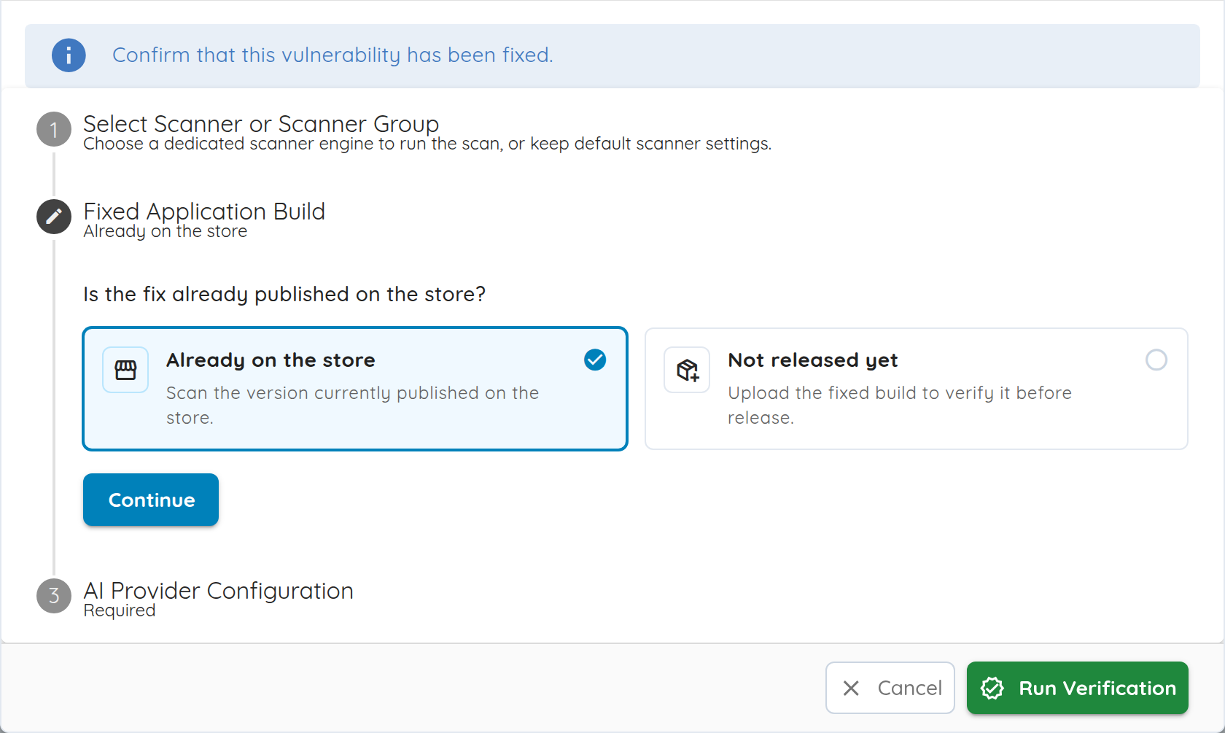The image size is (1225, 733).
Task: Click 'Confirm that this vulnerability has been fixed.' text
Action: tap(332, 55)
